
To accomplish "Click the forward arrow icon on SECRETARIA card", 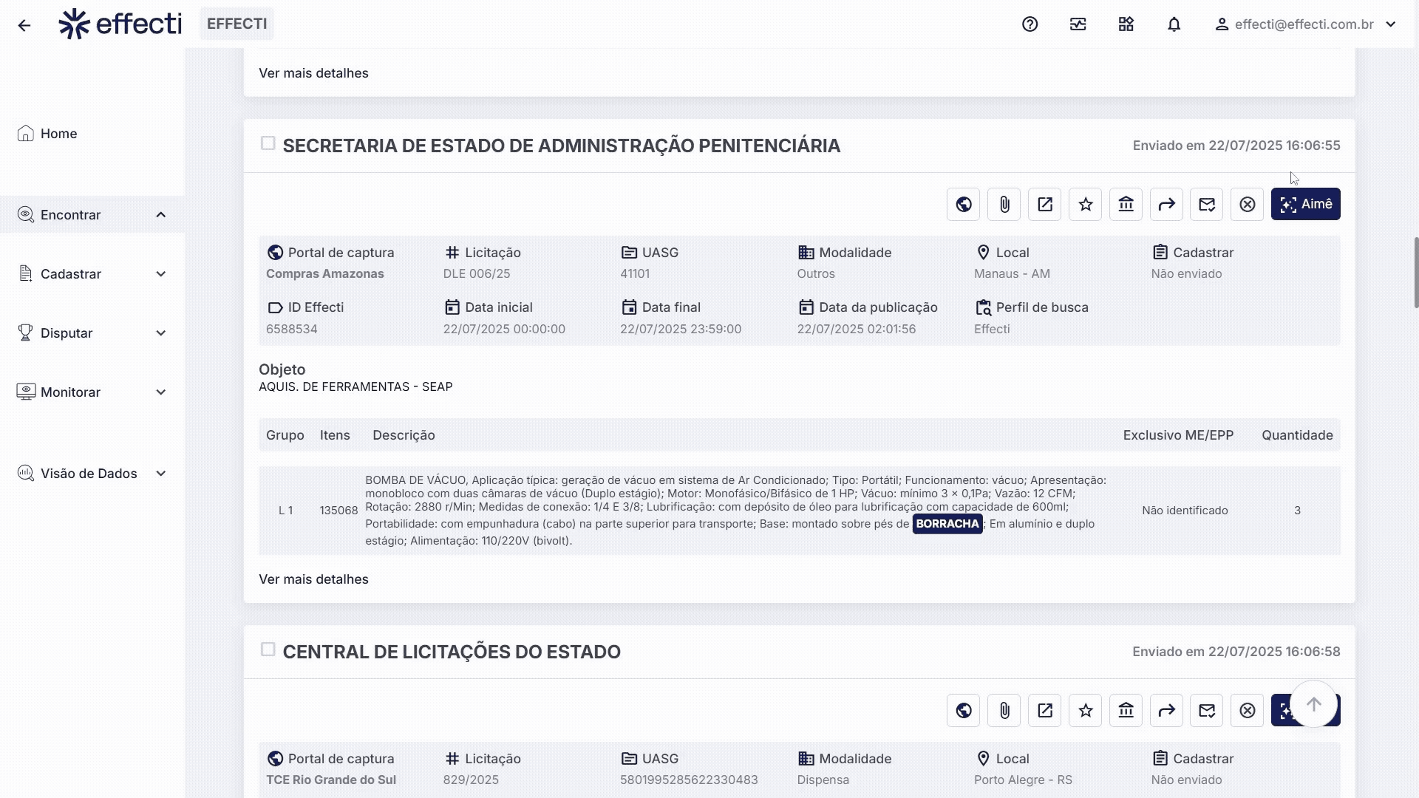I will 1166,205.
